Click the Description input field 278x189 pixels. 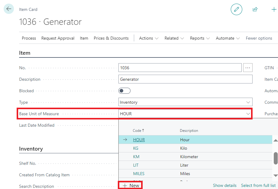pos(185,79)
